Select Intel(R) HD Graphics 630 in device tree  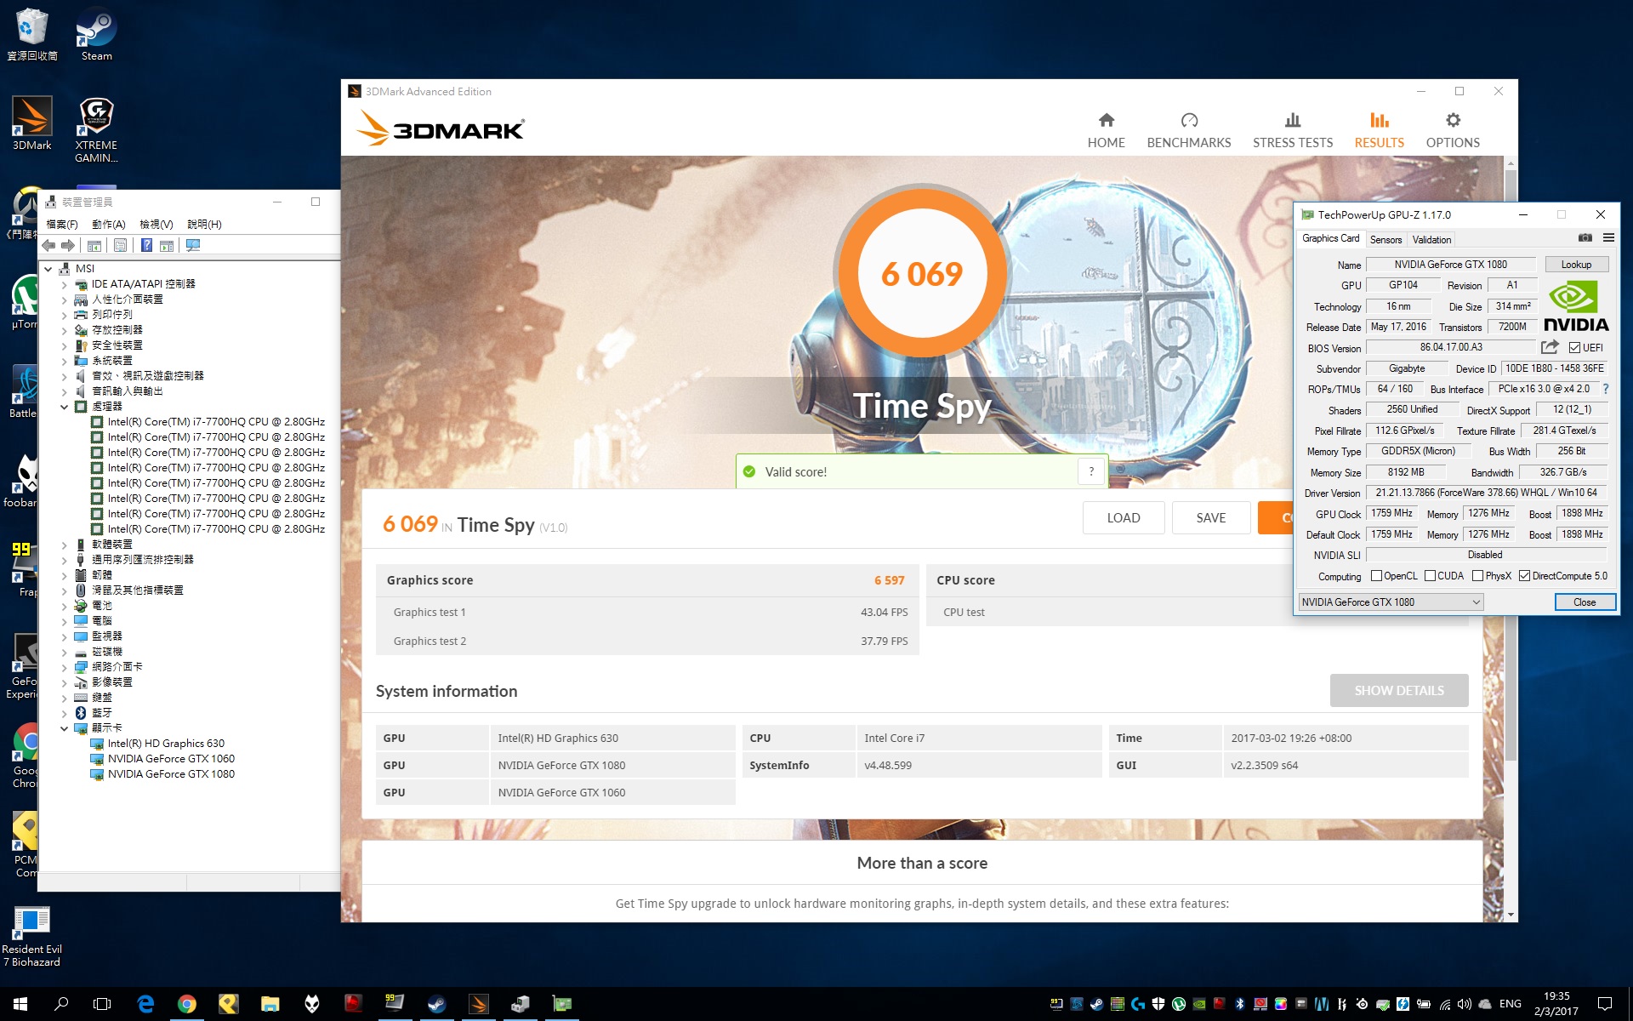pos(166,744)
